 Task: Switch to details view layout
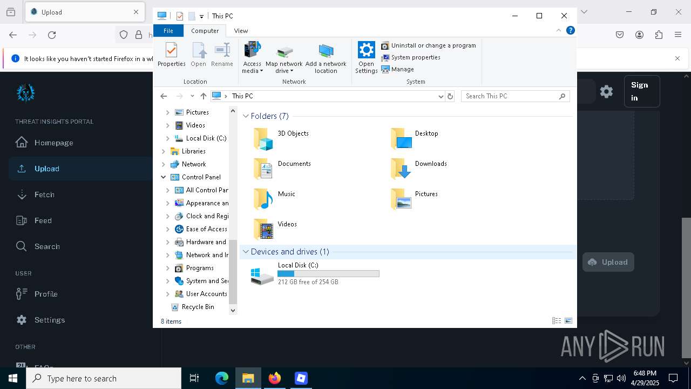coord(557,321)
